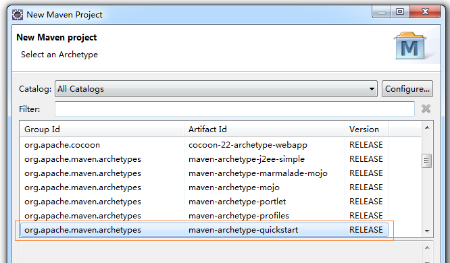Viewport: 450px width, 263px height.
Task: Click the description pane scroll-up arrow
Action: pyautogui.click(x=427, y=247)
